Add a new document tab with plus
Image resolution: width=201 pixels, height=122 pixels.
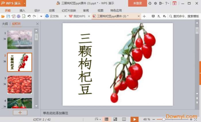(x=144, y=16)
